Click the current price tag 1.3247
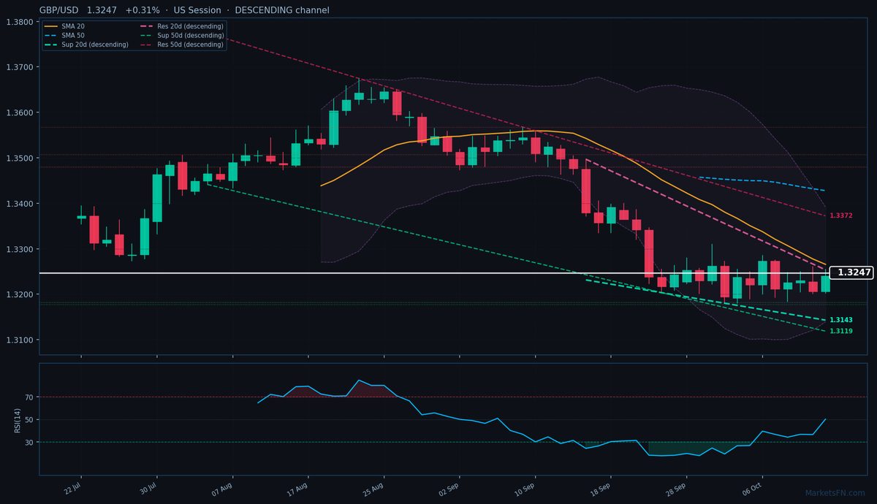Viewport: 877px width, 504px height. 851,272
